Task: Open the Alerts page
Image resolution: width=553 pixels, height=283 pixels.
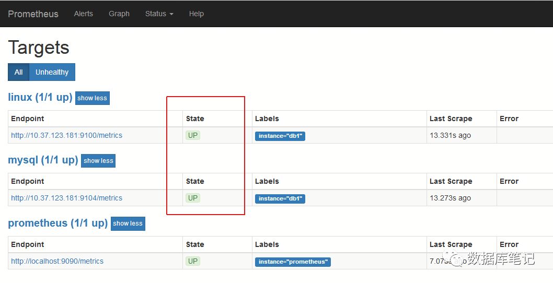Action: pyautogui.click(x=84, y=14)
